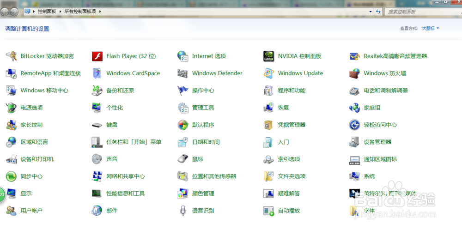
Task: Open 键盘 keyboard icon
Action: 97,125
